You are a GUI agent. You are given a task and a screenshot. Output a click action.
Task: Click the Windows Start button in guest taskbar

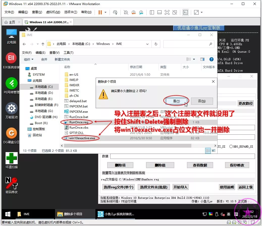[8, 214]
